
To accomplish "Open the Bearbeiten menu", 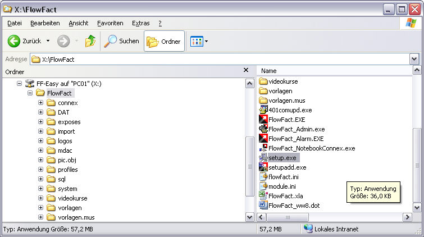I will pos(45,23).
